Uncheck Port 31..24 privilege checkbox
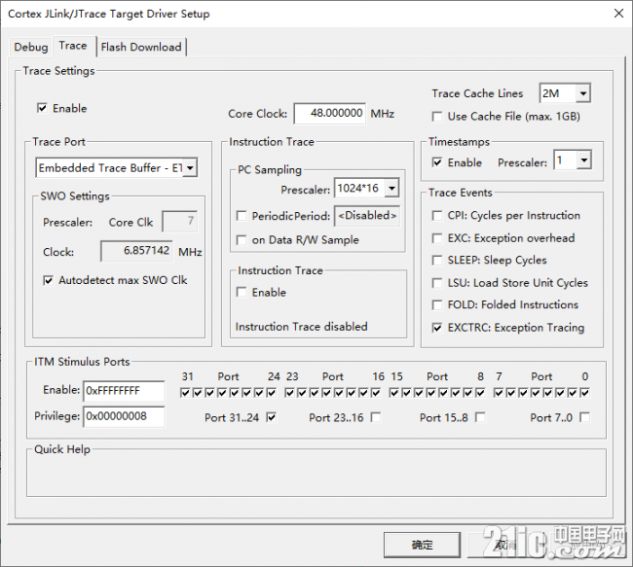This screenshot has height=567, width=633. [x=272, y=417]
